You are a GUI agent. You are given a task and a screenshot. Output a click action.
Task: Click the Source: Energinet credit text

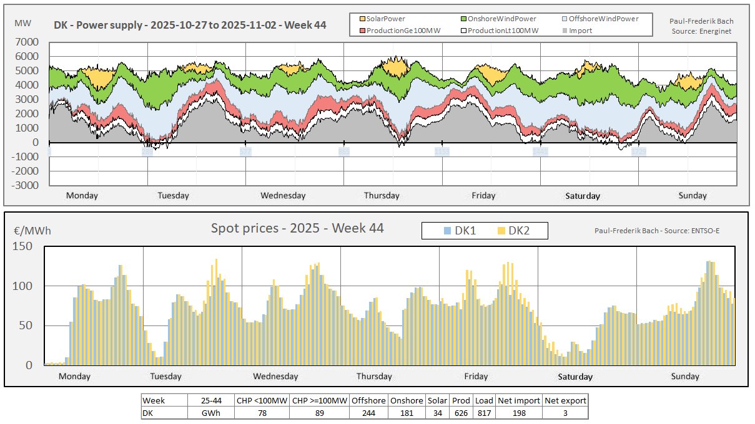click(702, 31)
